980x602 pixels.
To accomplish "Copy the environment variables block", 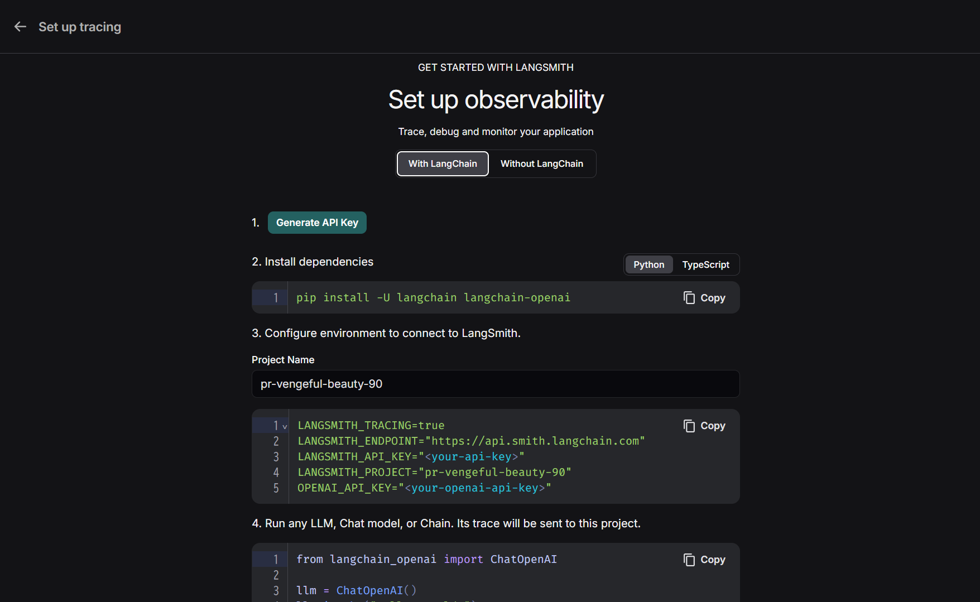I will coord(704,426).
